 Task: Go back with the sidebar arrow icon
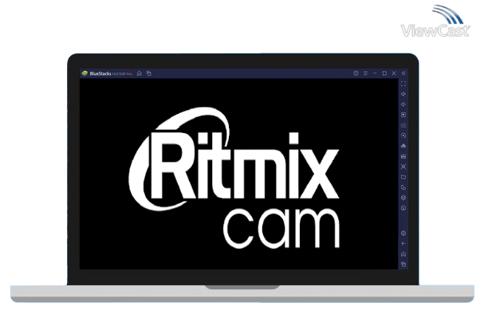point(403,244)
